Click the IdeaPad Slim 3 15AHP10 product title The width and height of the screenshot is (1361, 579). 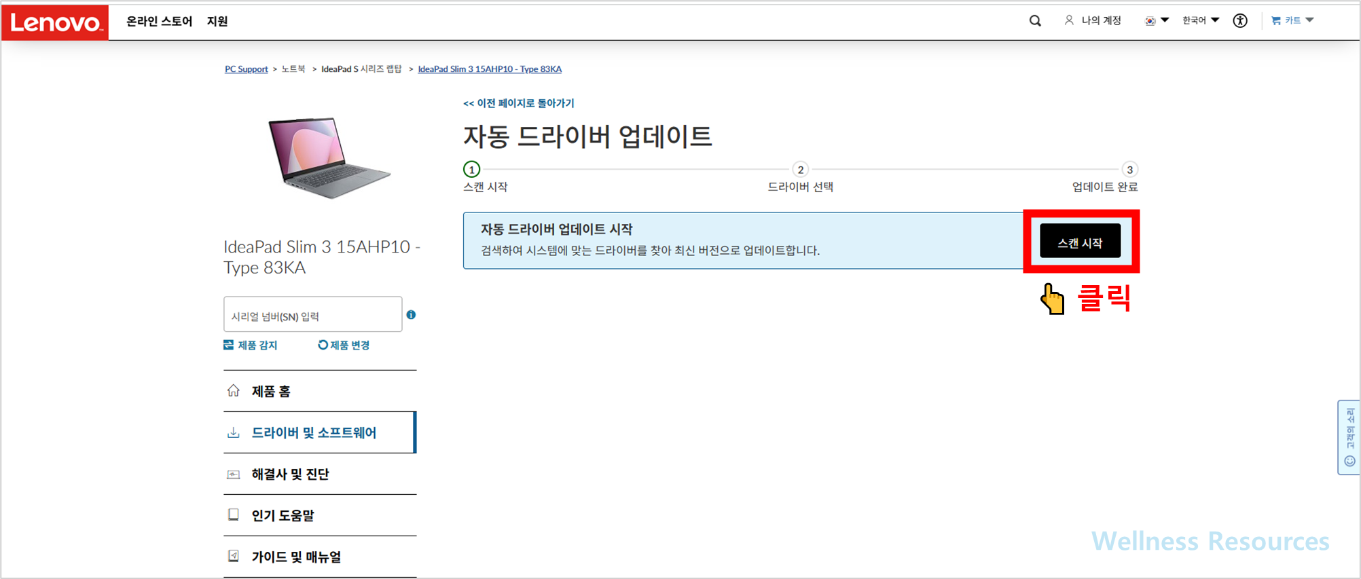tap(322, 257)
